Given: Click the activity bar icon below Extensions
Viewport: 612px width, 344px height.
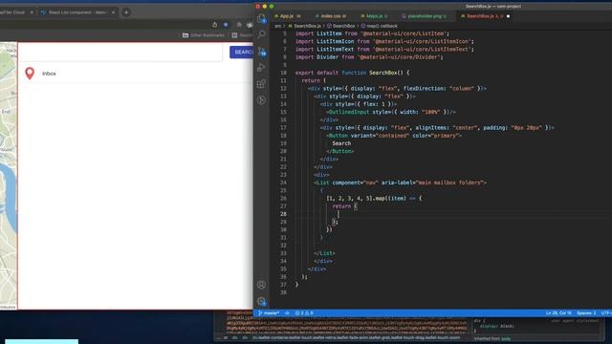Looking at the screenshot, I should point(261,100).
